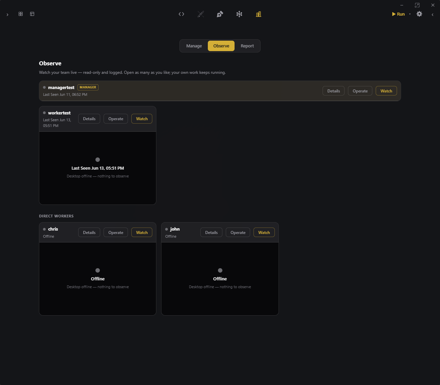Open the settings gear icon
This screenshot has width=440, height=385.
click(x=419, y=14)
